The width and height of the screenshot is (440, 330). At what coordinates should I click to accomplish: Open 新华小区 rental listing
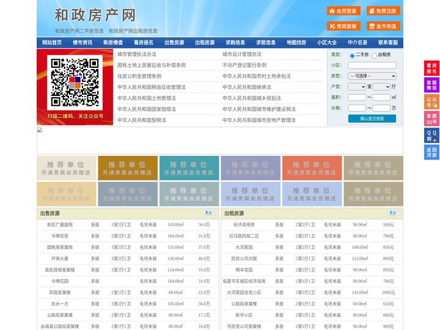point(244,315)
